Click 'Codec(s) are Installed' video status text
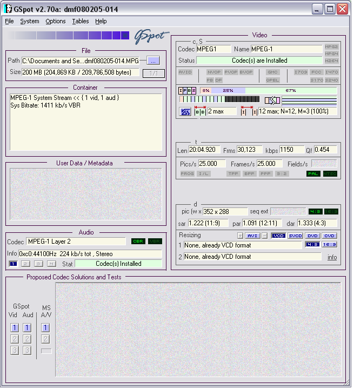Viewport: 354px width, 389px height. tap(259, 61)
